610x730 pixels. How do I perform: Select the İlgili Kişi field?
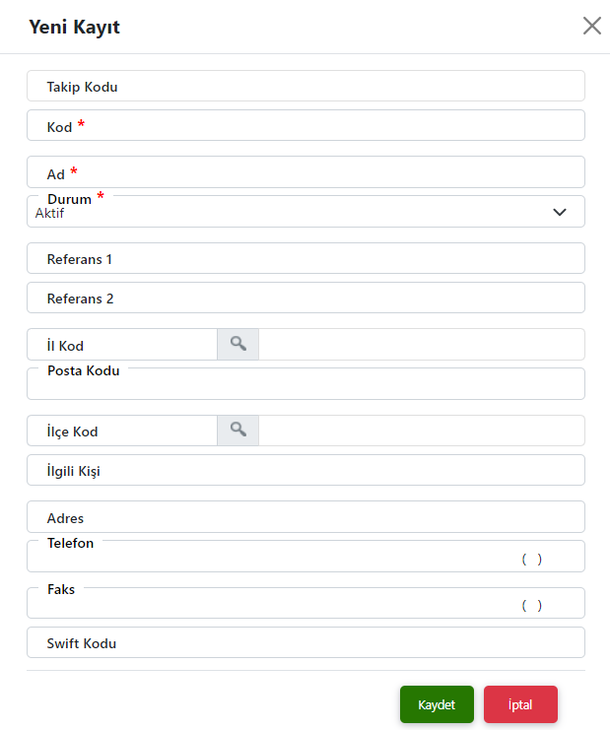tap(305, 470)
